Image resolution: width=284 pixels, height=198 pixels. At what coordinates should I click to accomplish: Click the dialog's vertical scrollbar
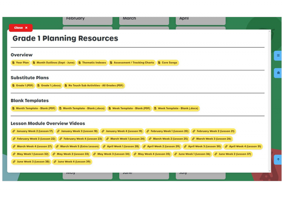[x=269, y=100]
